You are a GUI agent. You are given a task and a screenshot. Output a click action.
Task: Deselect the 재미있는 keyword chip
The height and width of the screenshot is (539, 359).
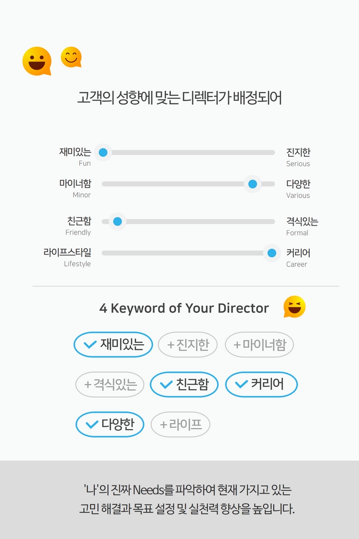113,344
